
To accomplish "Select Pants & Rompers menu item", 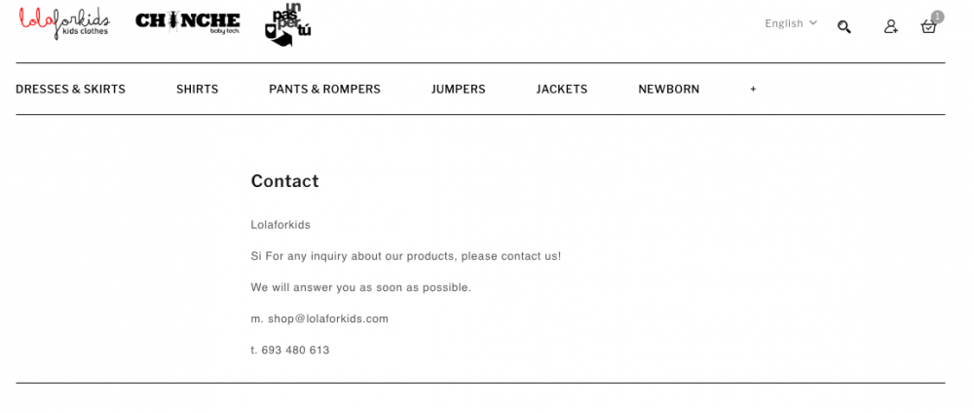I will point(324,89).
